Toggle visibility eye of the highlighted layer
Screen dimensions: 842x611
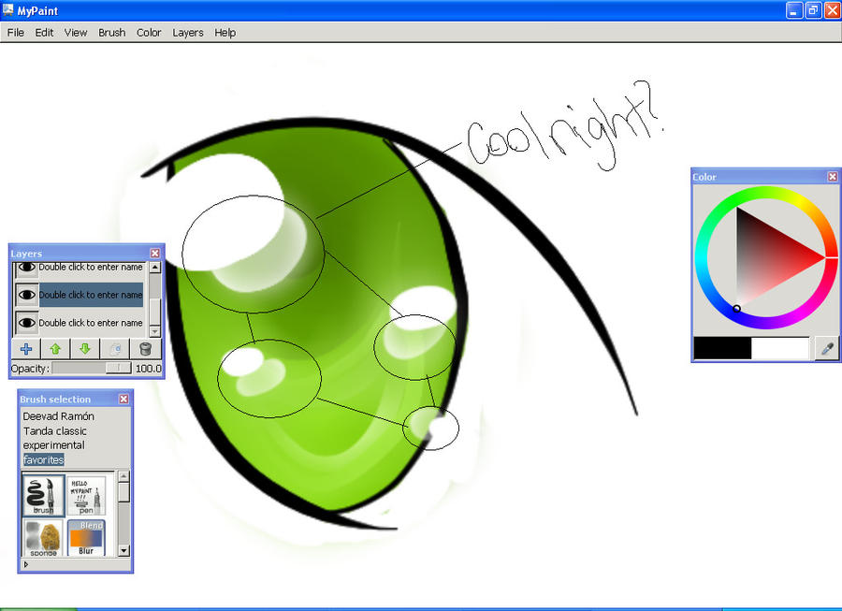click(27, 295)
